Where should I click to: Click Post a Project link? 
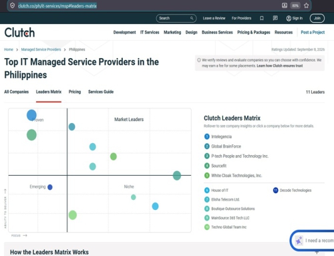coord(313,32)
